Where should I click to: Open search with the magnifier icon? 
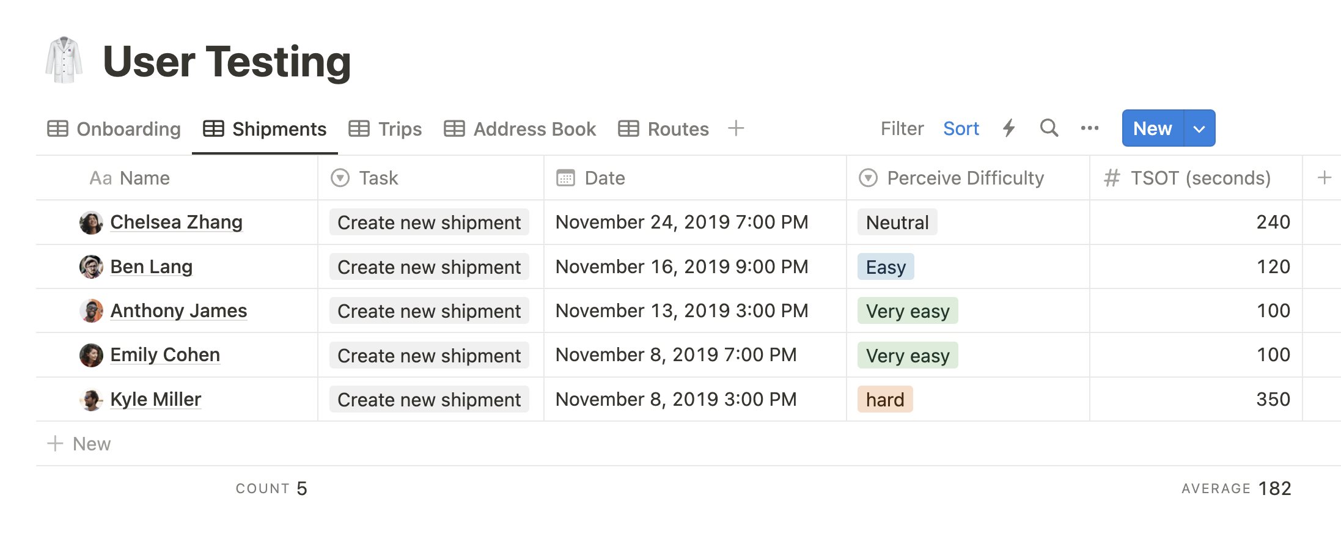tap(1049, 128)
